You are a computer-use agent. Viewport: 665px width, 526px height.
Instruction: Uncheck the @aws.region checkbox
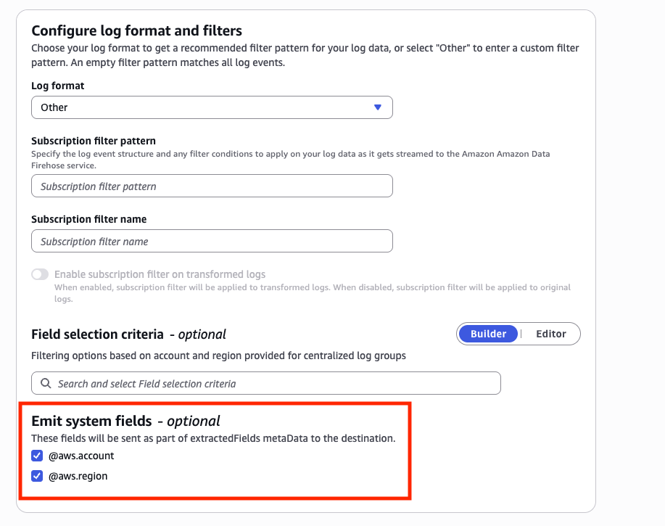[37, 477]
